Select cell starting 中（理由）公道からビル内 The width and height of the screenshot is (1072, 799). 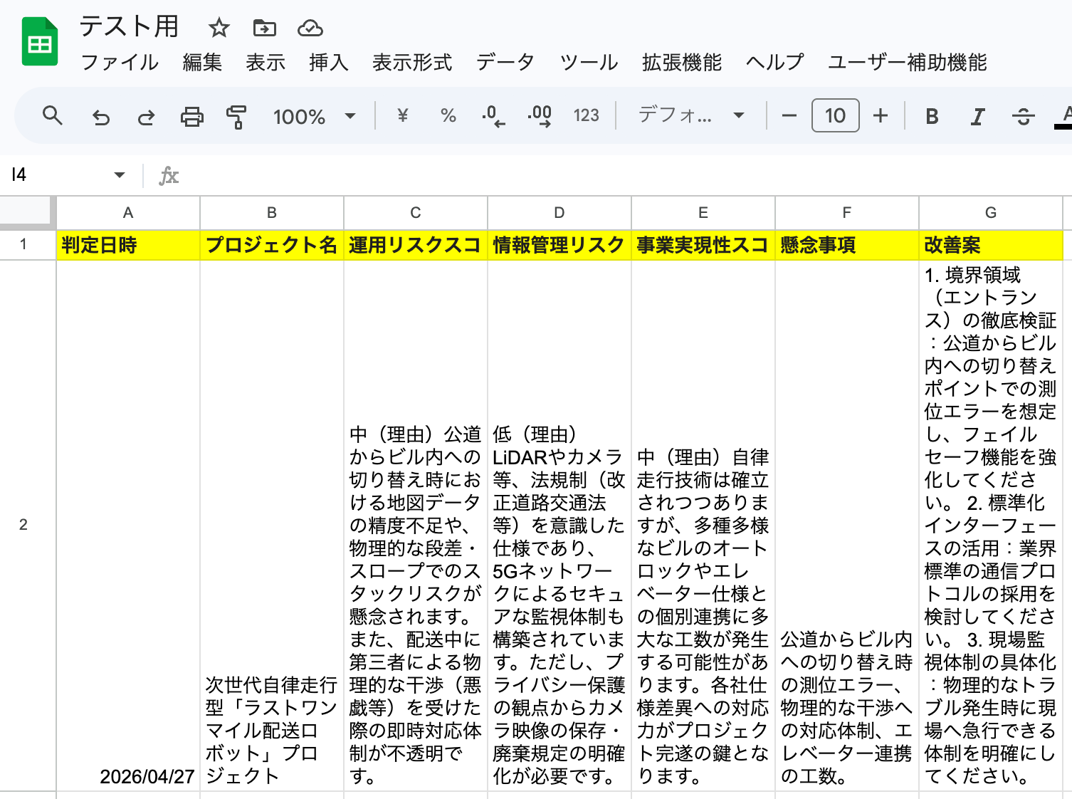tap(416, 525)
